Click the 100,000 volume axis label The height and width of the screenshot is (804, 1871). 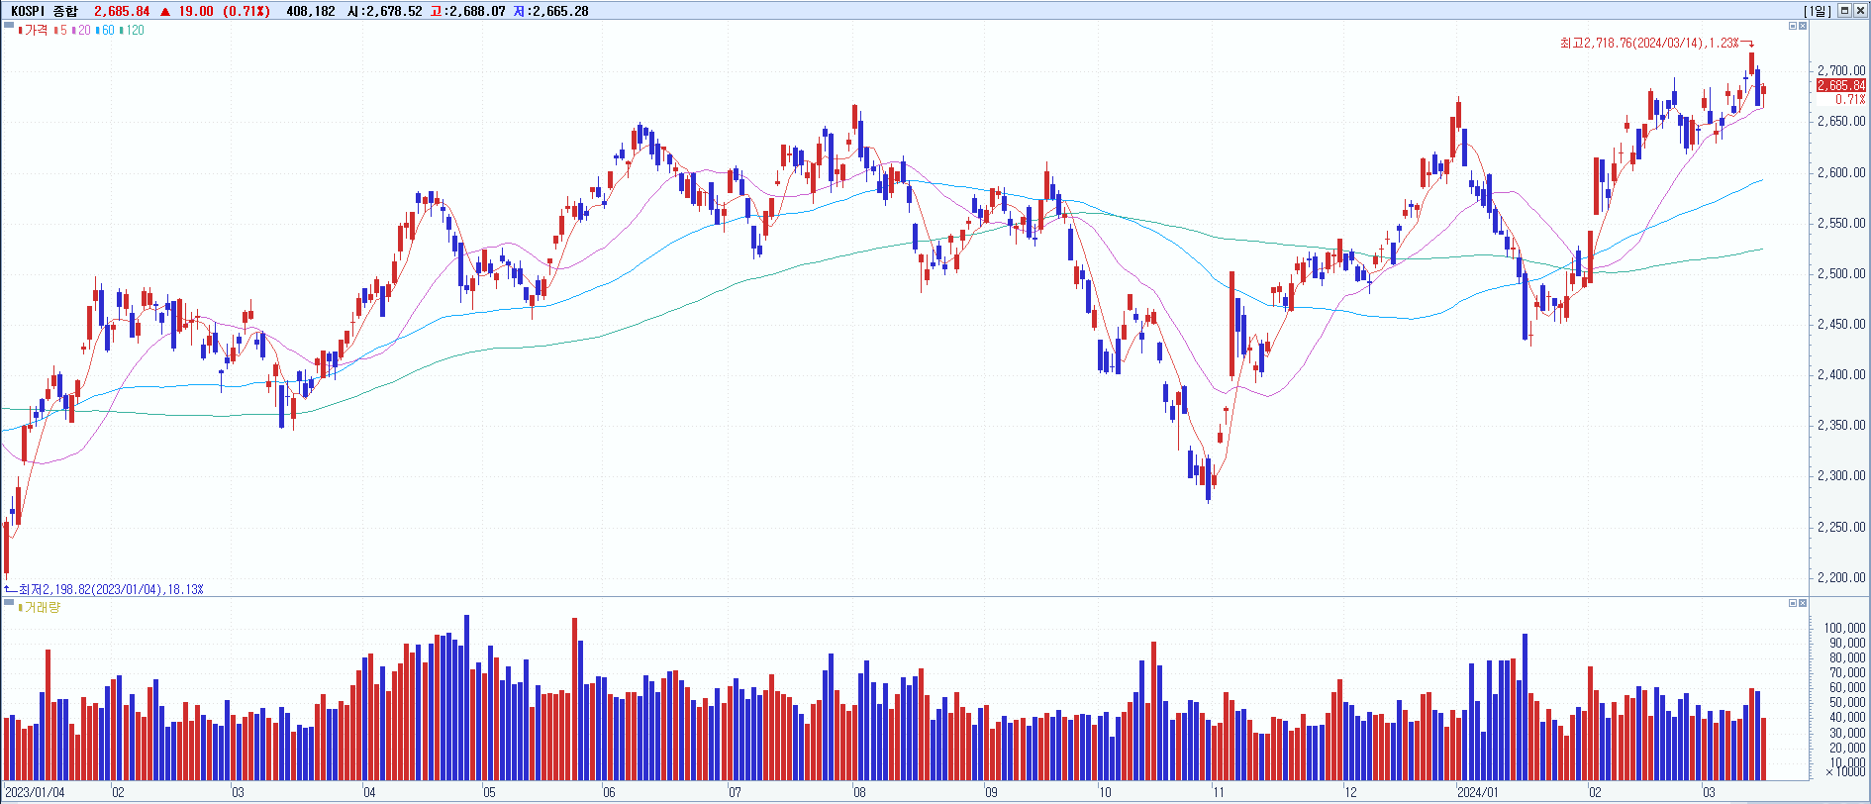pyautogui.click(x=1844, y=628)
